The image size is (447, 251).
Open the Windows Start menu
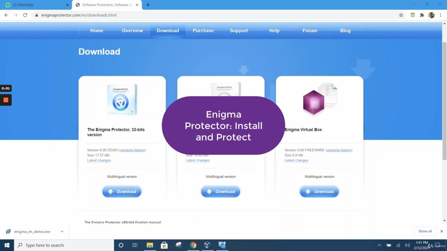(7, 245)
